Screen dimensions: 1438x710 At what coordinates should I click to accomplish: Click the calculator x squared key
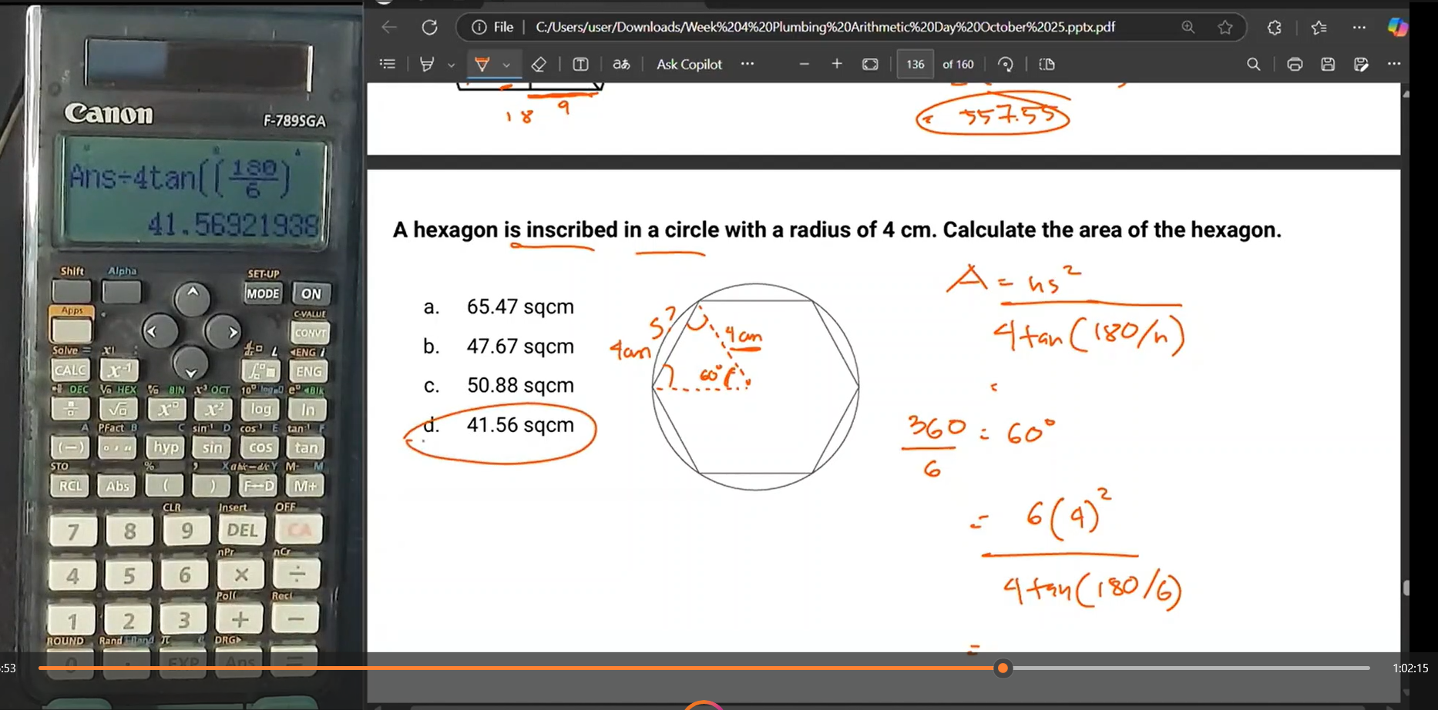(x=213, y=409)
